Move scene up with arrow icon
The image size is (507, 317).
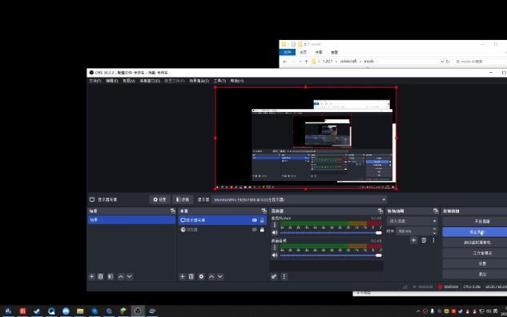coord(121,277)
